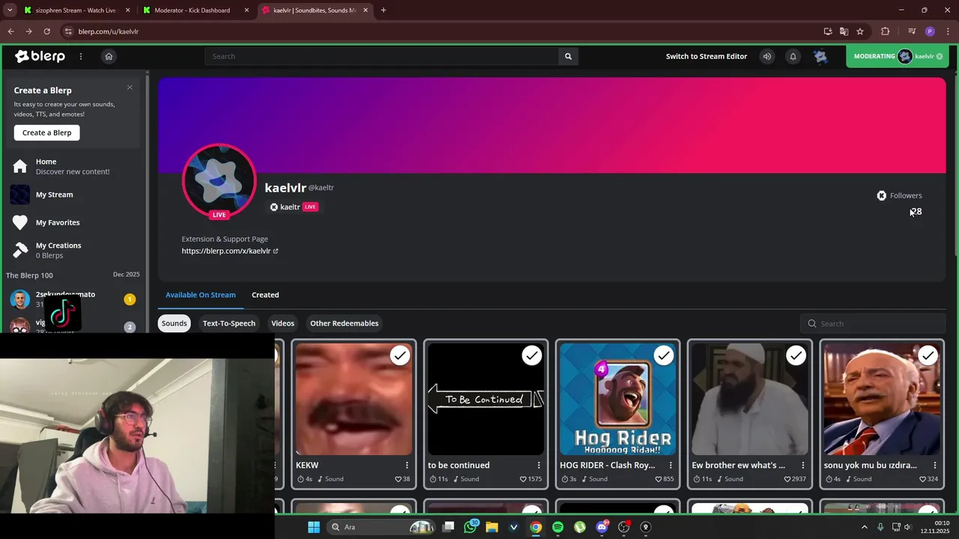
Task: Like to be continued heart 1575
Action: (x=530, y=479)
